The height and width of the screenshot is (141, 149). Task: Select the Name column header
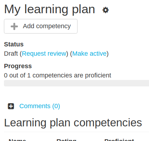pos(17,140)
